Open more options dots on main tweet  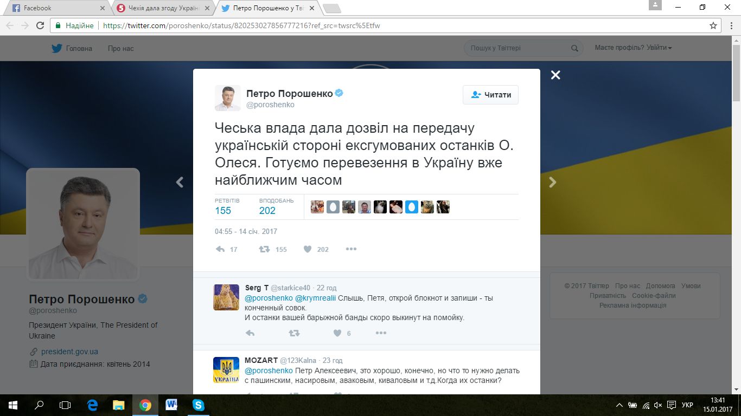click(351, 249)
